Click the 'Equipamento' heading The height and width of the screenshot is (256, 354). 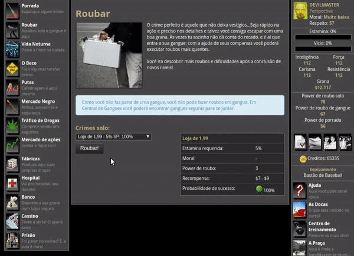coord(323,169)
